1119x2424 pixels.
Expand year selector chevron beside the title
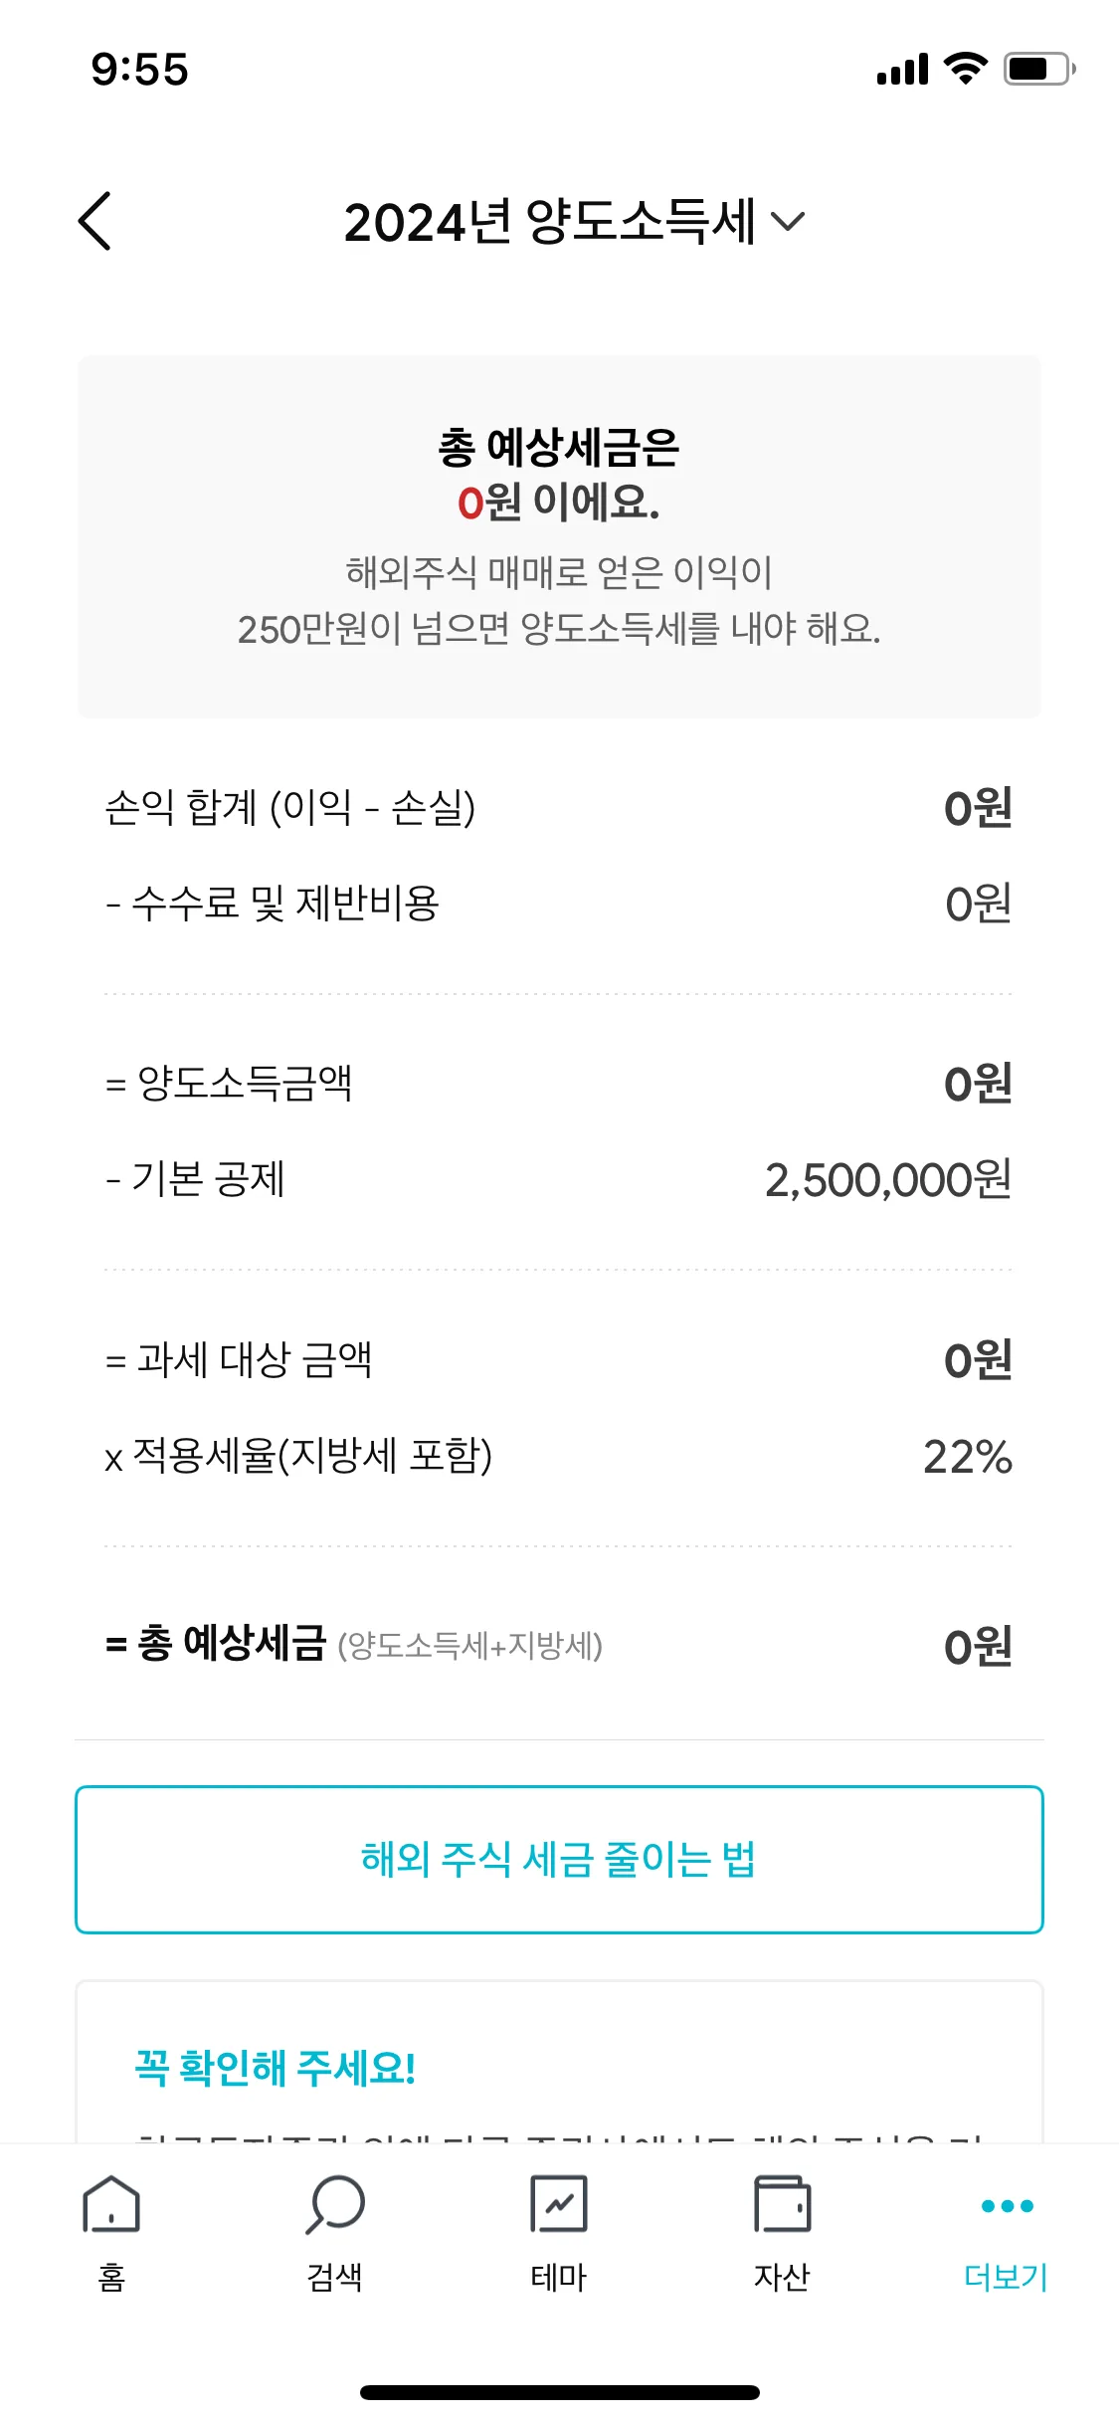788,221
